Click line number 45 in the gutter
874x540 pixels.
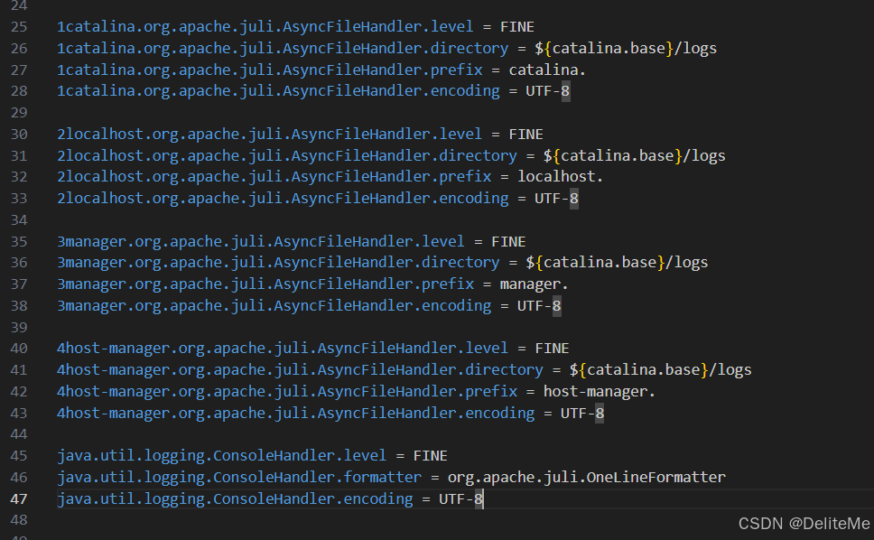[19, 456]
